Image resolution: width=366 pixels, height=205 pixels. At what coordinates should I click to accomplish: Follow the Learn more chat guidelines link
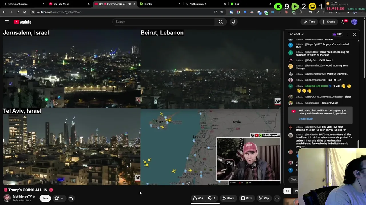(x=306, y=119)
